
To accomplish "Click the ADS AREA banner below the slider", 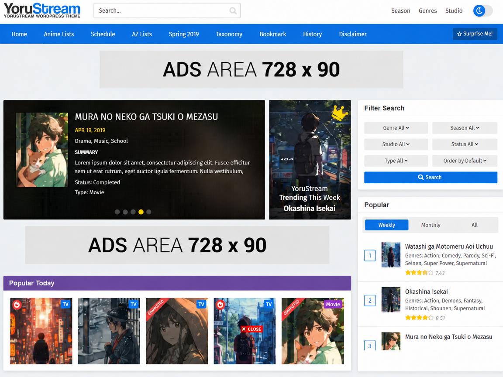I will 177,245.
